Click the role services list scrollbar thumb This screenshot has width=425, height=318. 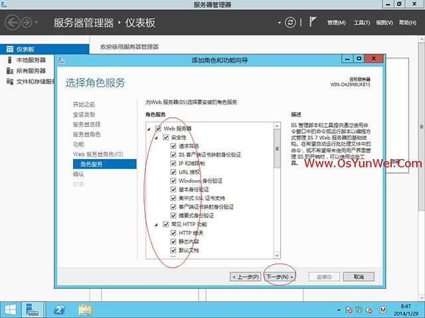(x=277, y=148)
